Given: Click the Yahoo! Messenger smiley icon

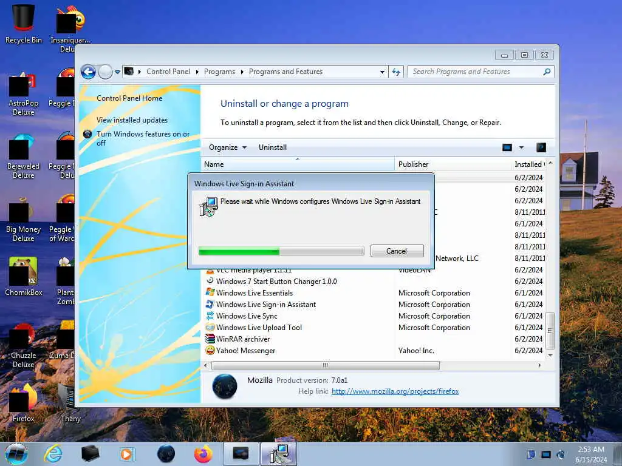Looking at the screenshot, I should coord(210,350).
